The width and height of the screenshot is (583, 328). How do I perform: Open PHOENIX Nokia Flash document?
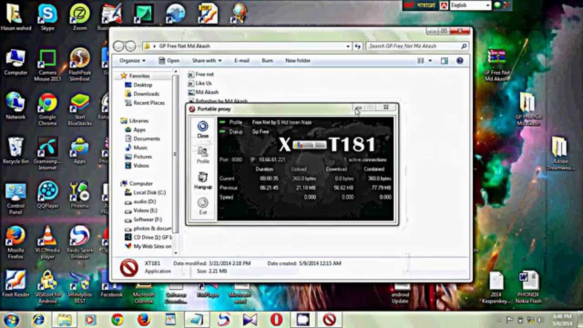(x=529, y=287)
